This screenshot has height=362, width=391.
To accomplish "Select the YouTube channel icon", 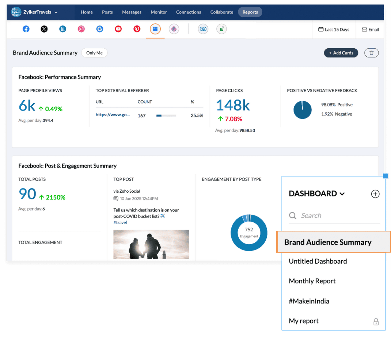I will pyautogui.click(x=118, y=29).
